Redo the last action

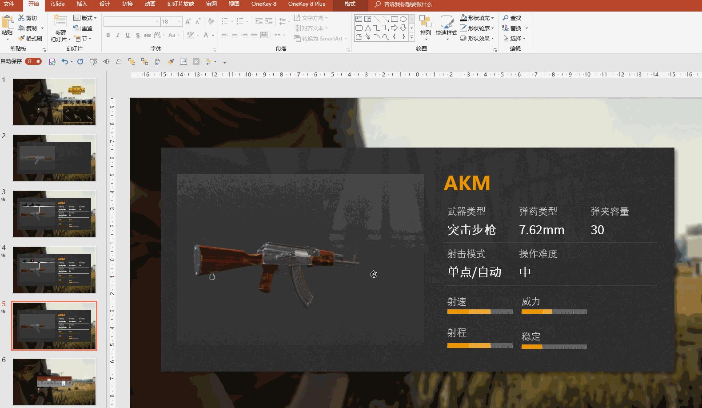pyautogui.click(x=80, y=62)
